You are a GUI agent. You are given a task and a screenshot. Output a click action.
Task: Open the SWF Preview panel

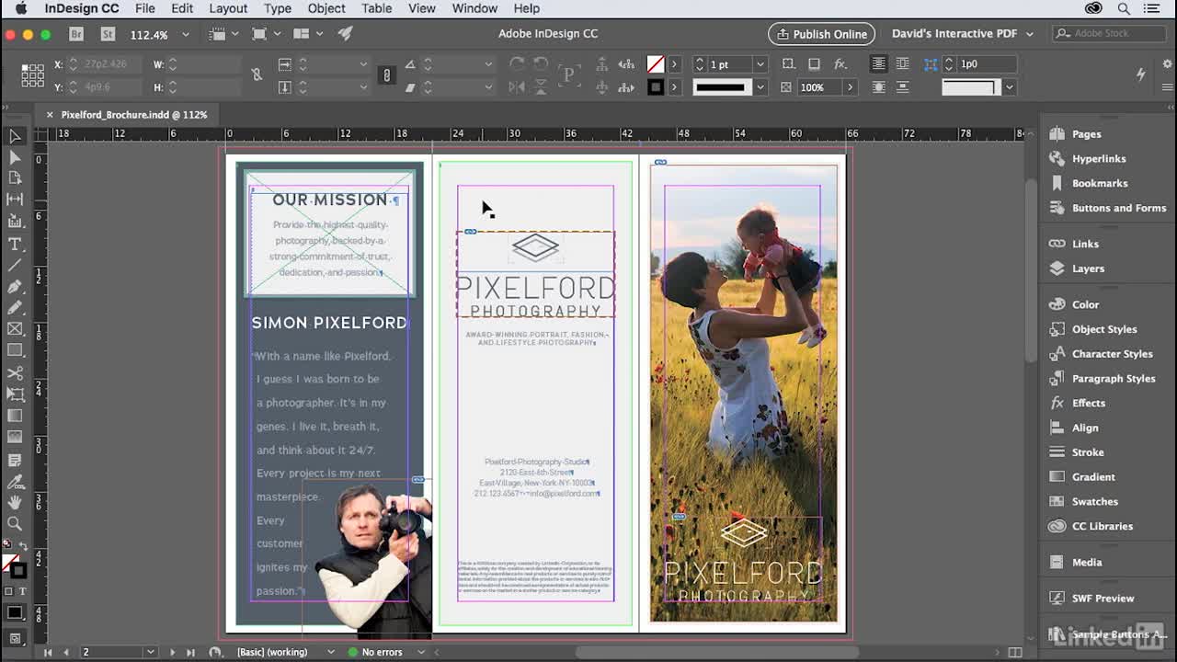coord(1103,599)
